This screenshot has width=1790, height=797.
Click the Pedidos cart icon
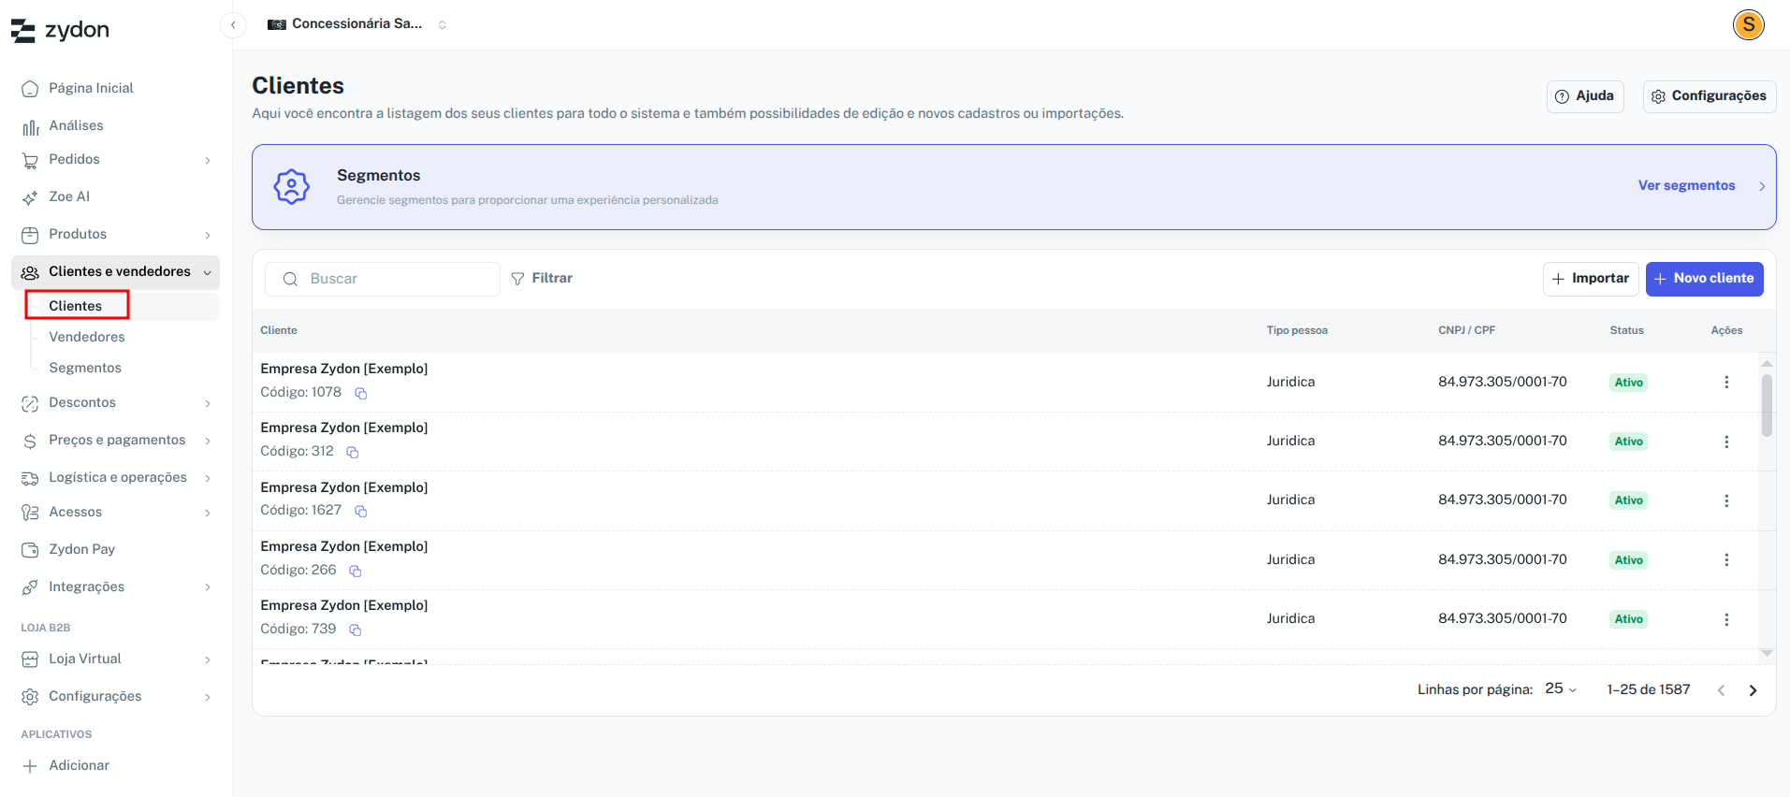point(30,160)
